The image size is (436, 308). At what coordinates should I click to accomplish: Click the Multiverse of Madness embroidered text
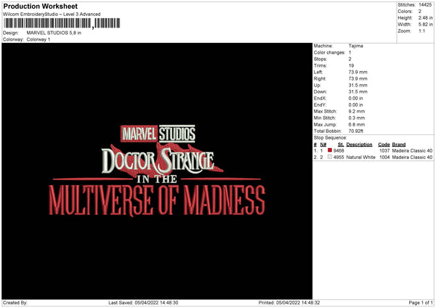click(156, 199)
